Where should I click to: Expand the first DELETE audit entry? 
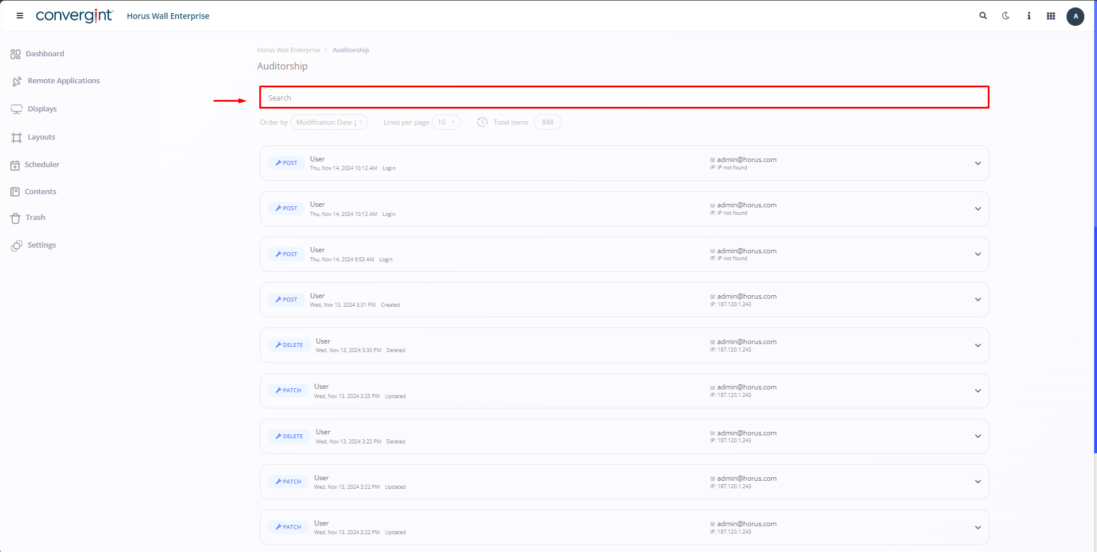tap(977, 346)
